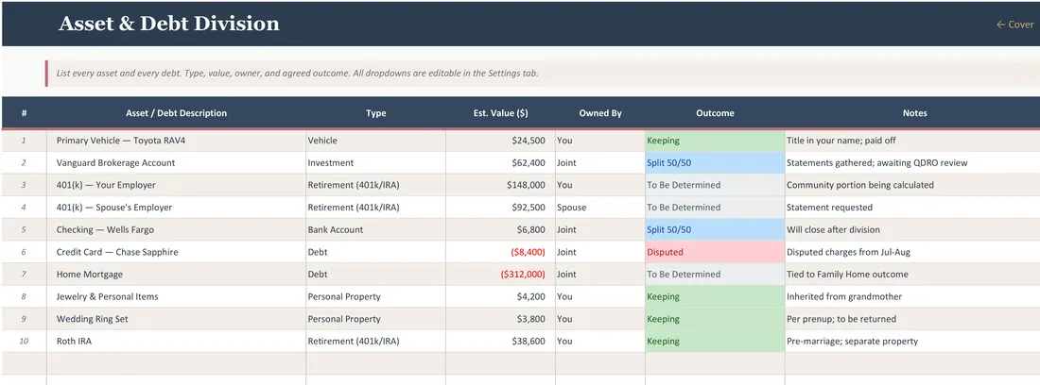Screen dimensions: 1040x385
Task: Select 'Keeping' outcome for Wedding Ring Set
Action: coord(715,319)
